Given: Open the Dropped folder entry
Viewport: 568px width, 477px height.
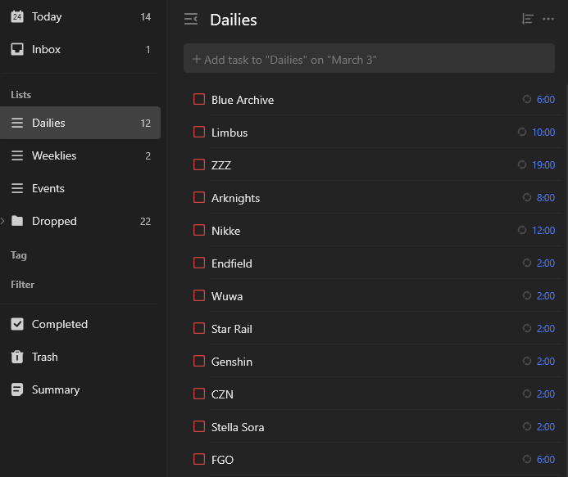Looking at the screenshot, I should point(80,221).
